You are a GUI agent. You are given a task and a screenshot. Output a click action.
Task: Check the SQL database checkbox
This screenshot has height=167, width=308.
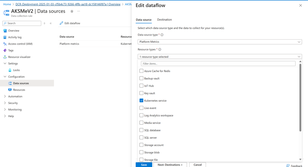pos(141,130)
